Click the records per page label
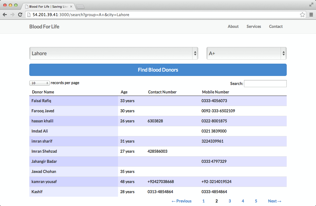 coord(65,83)
